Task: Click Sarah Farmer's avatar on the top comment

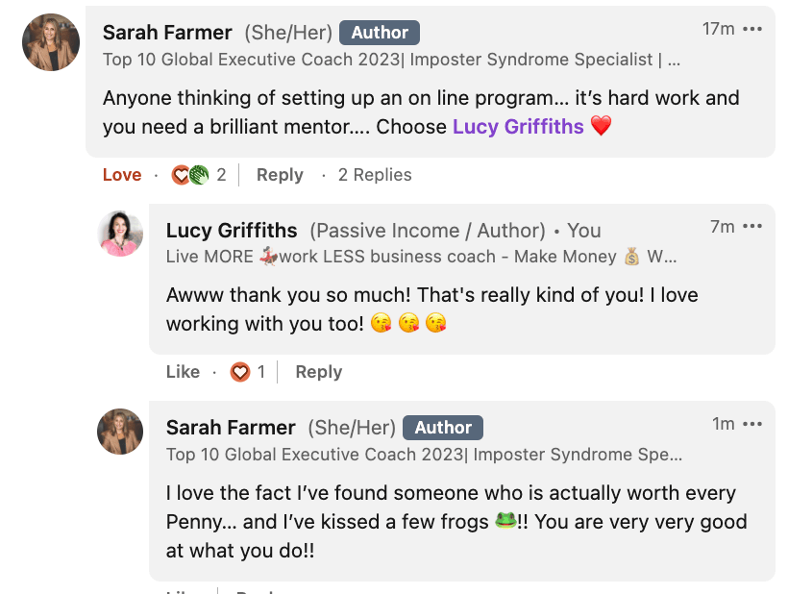Action: [51, 42]
